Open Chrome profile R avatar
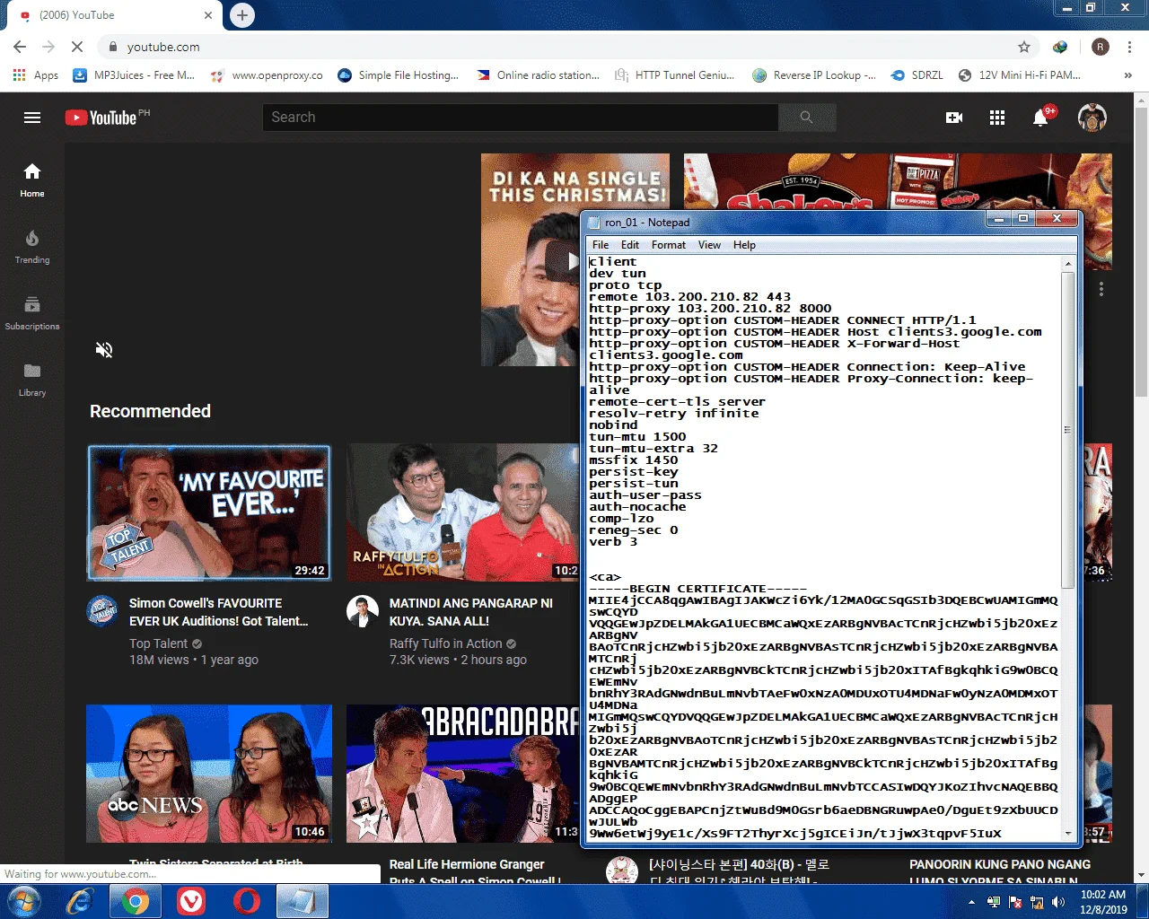The image size is (1149, 919). click(x=1101, y=47)
